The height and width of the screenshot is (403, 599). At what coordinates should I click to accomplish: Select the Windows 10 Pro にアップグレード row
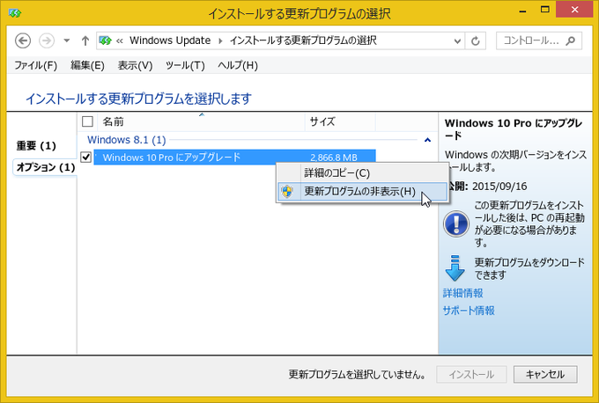[234, 157]
